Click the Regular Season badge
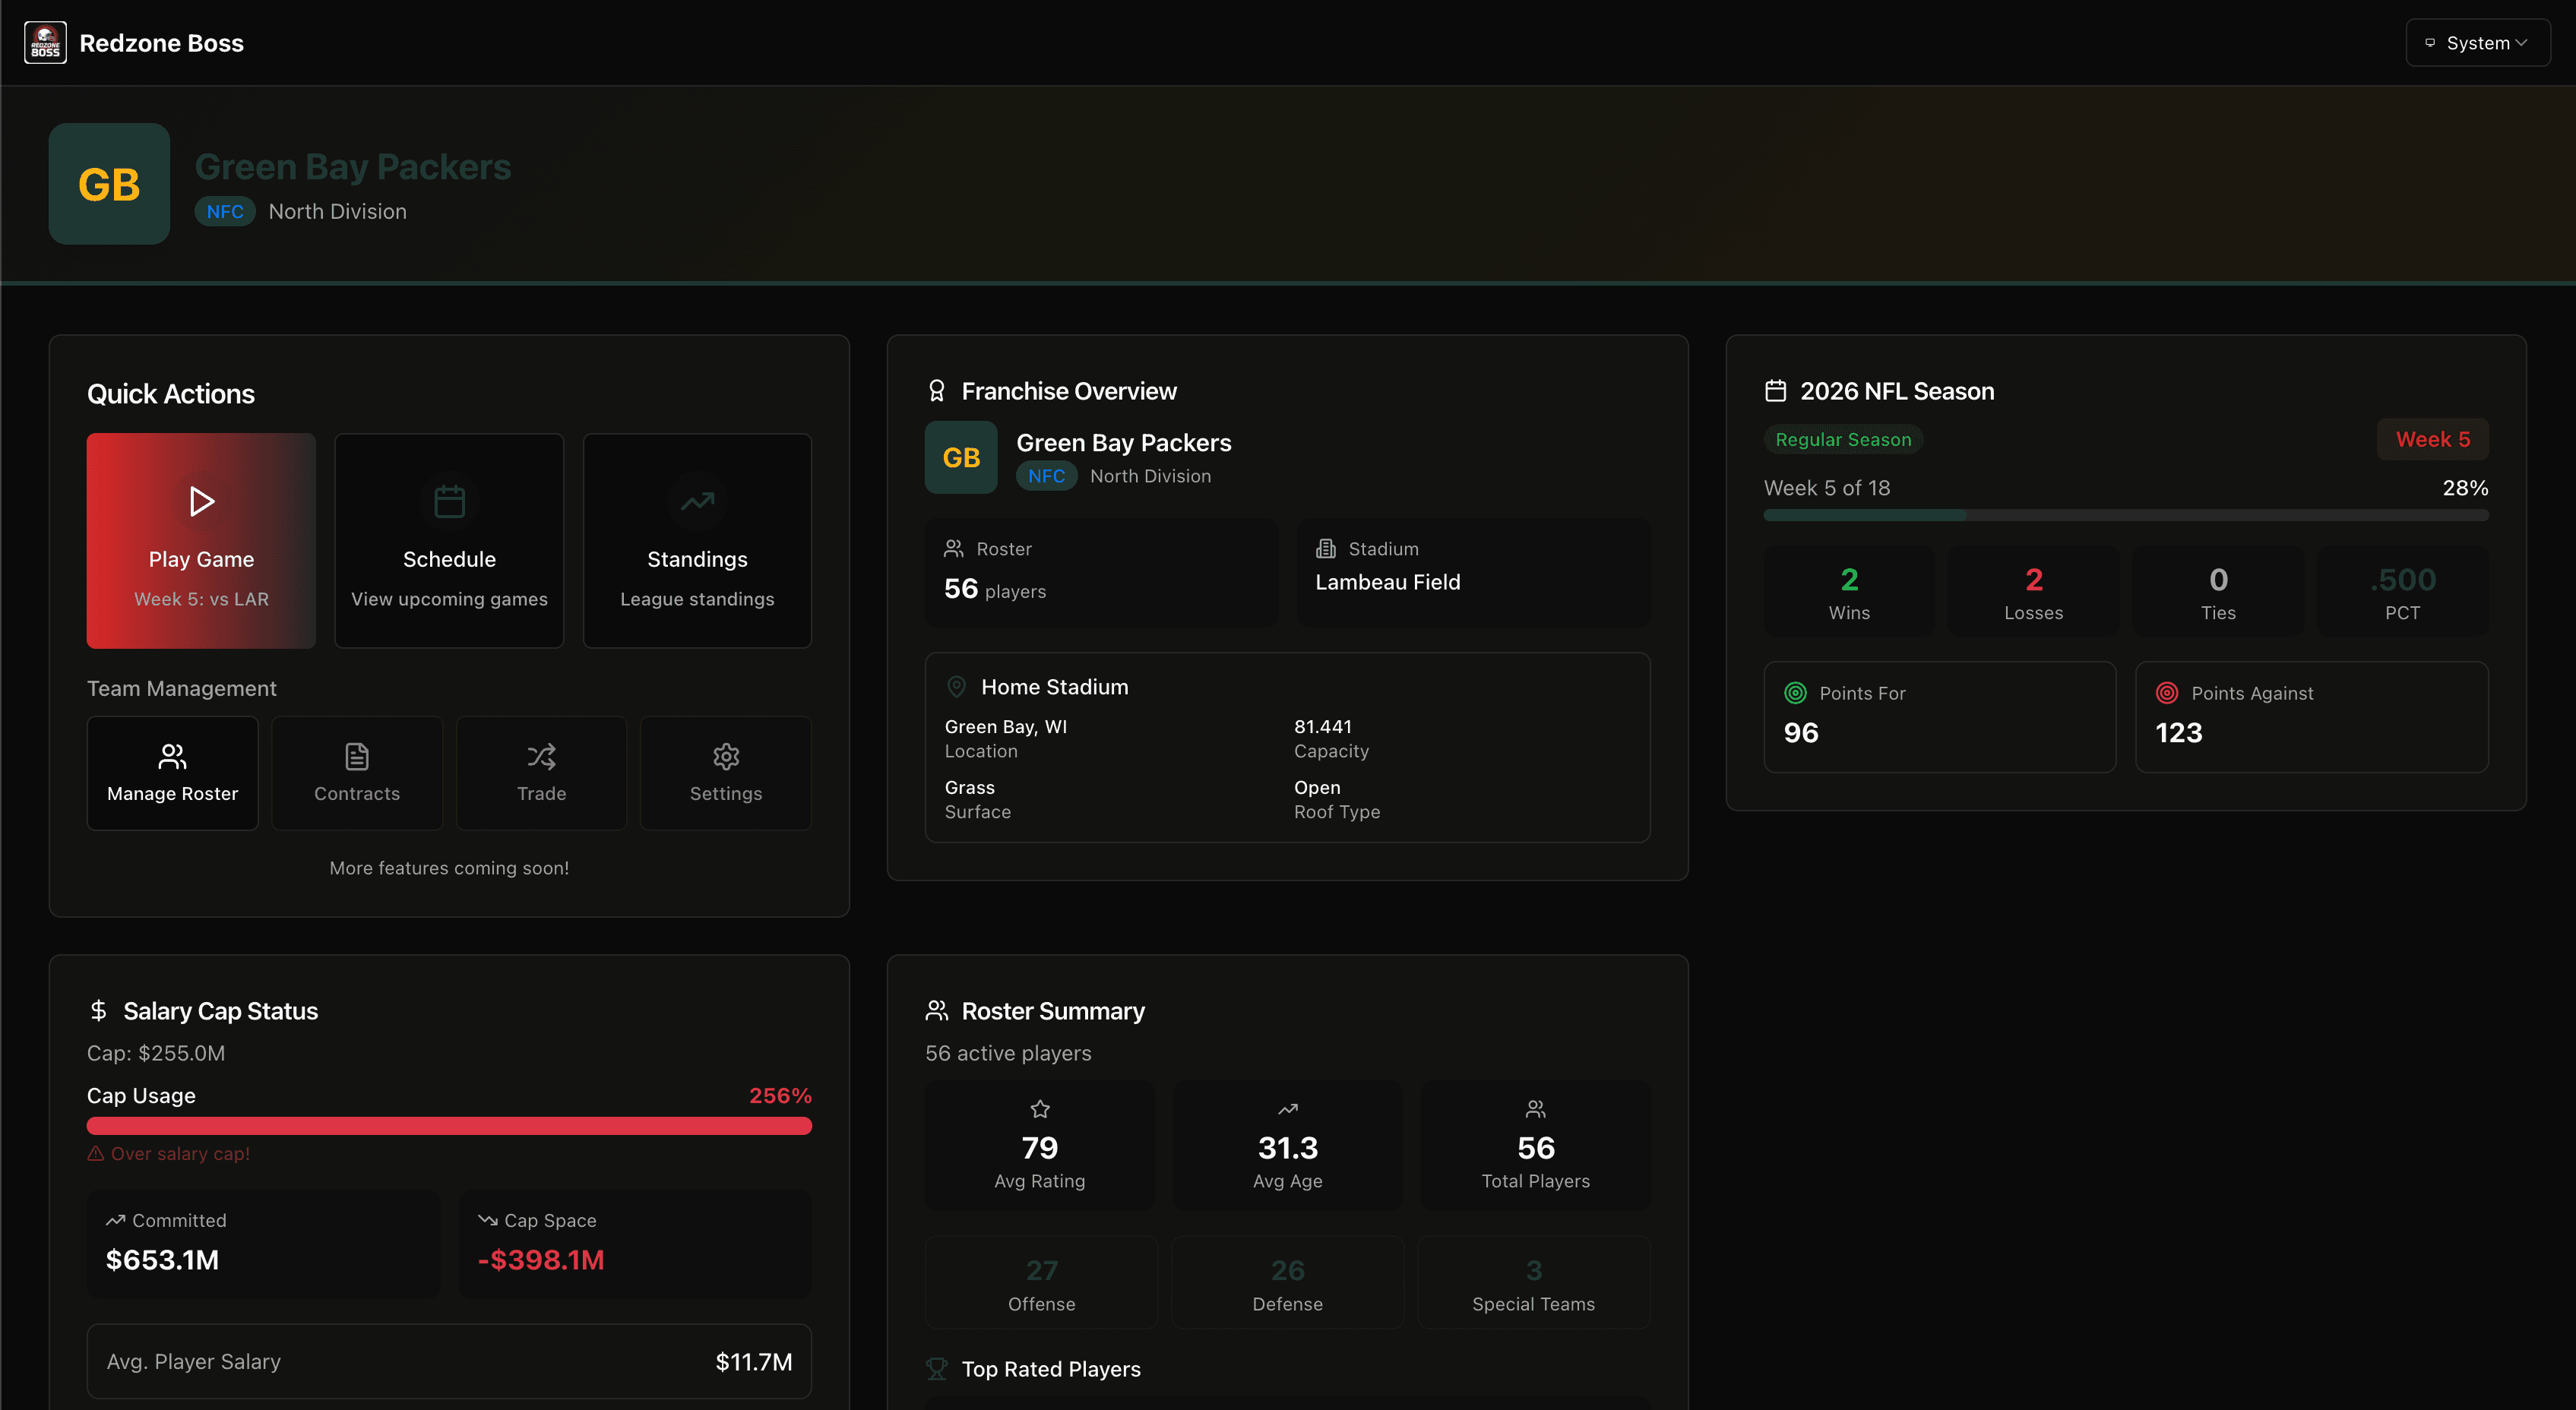 coord(1843,439)
